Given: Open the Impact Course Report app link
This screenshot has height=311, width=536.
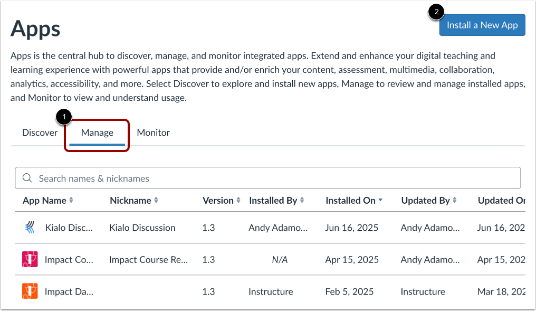Looking at the screenshot, I should coord(69,260).
